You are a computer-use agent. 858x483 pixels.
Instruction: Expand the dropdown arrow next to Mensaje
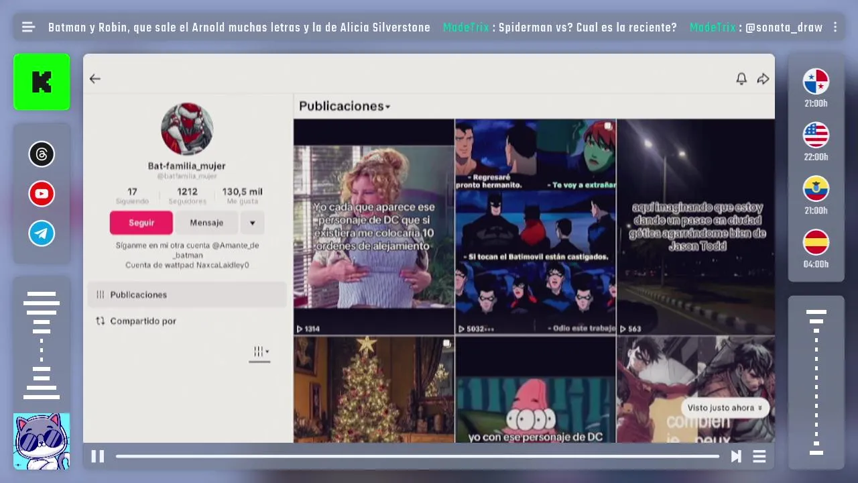click(x=253, y=223)
